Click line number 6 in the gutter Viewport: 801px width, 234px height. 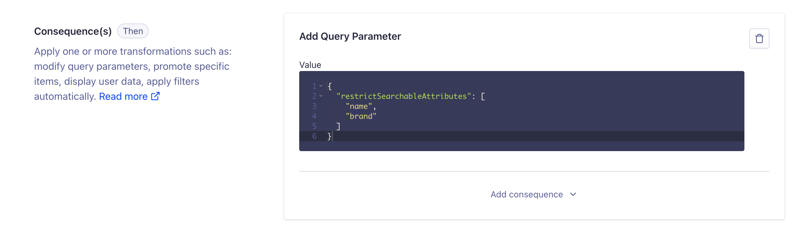coord(314,136)
